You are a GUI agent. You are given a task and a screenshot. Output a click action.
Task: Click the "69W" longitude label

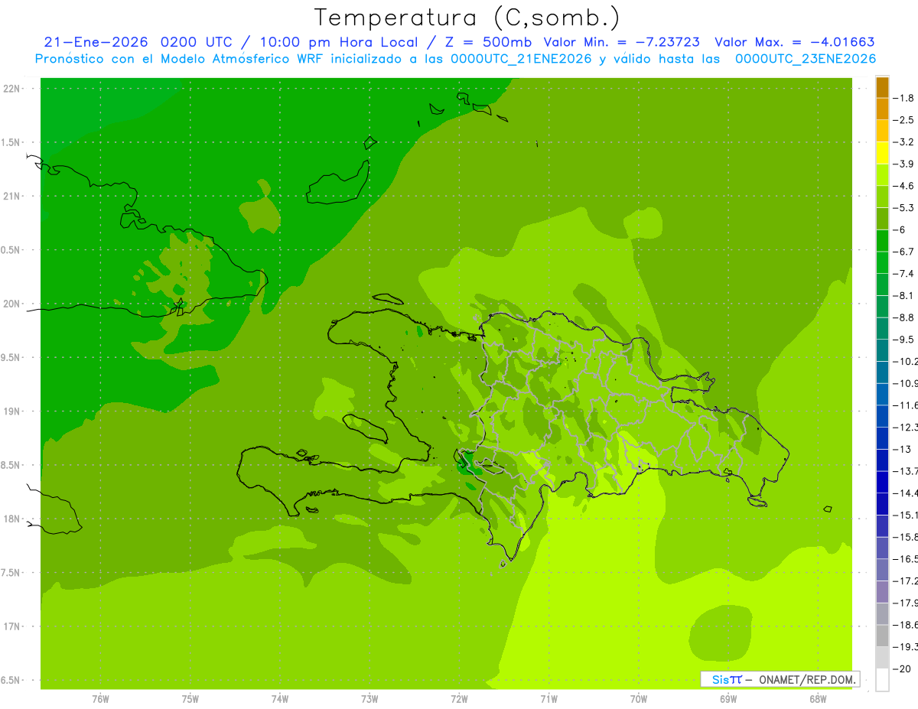(728, 698)
